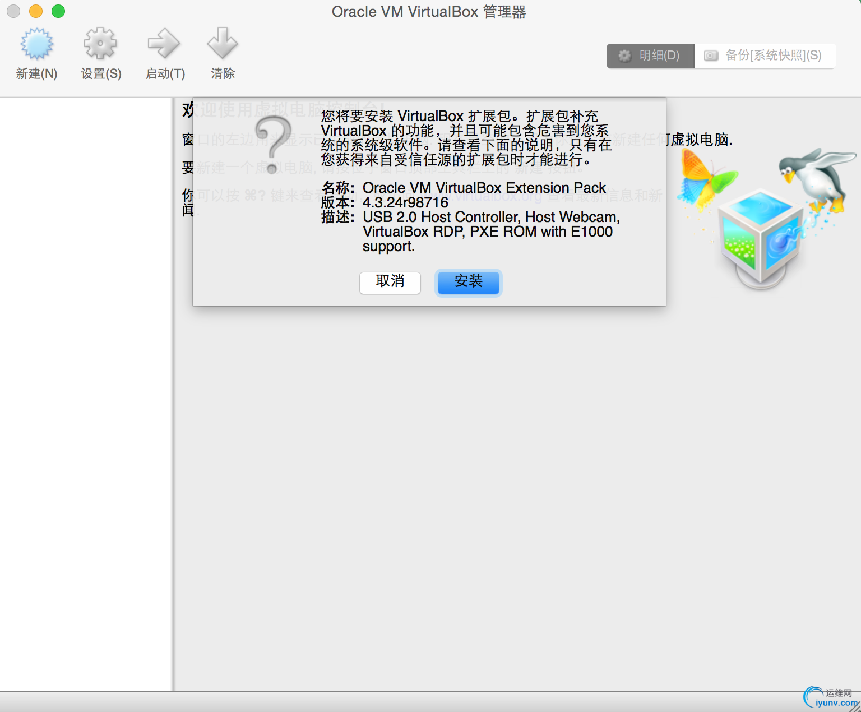861x712 pixels.
Task: Open the Settings (设置) gear icon
Action: pyautogui.click(x=100, y=44)
